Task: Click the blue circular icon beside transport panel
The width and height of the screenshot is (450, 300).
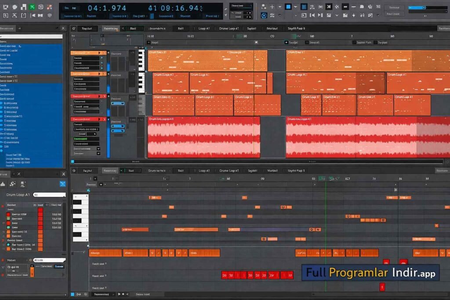Action: (264, 15)
